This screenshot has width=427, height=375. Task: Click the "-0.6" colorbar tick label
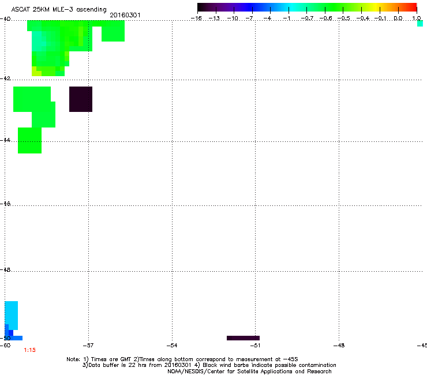click(x=325, y=18)
